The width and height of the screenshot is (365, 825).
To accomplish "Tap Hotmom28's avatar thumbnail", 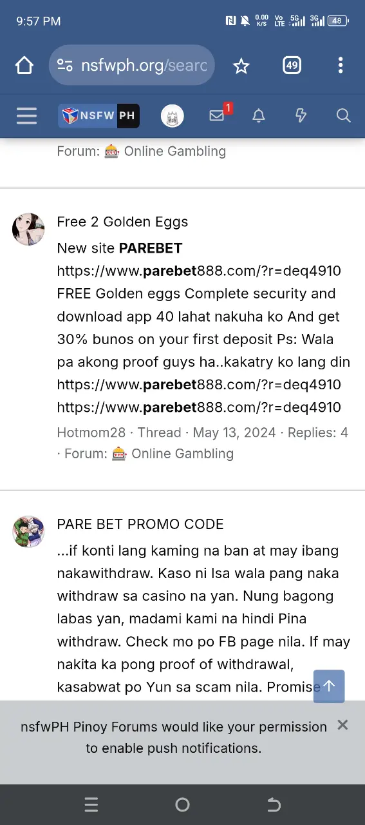I will pyautogui.click(x=28, y=229).
